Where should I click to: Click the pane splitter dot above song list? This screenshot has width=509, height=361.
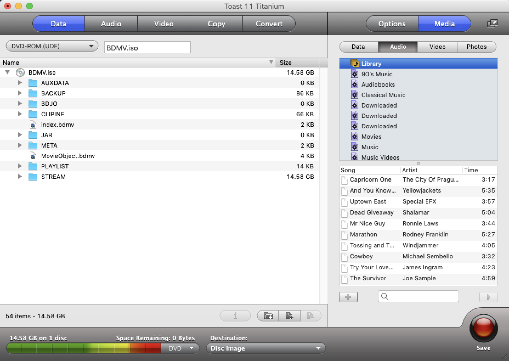pyautogui.click(x=418, y=163)
